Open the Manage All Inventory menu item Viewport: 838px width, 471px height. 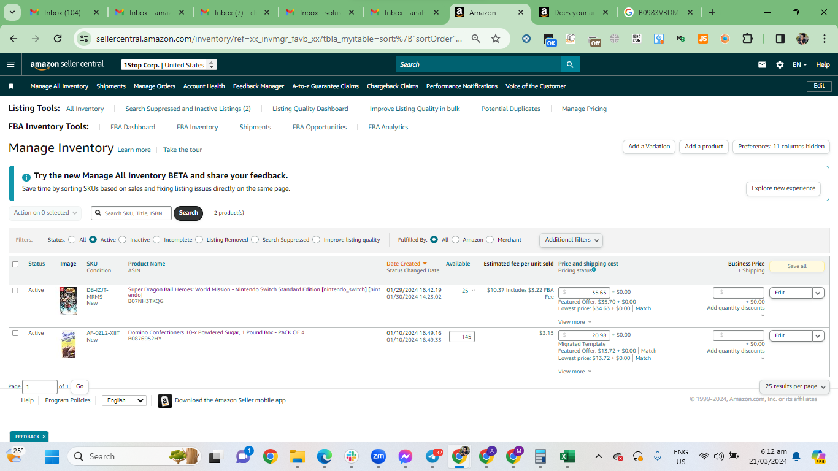[x=60, y=86]
